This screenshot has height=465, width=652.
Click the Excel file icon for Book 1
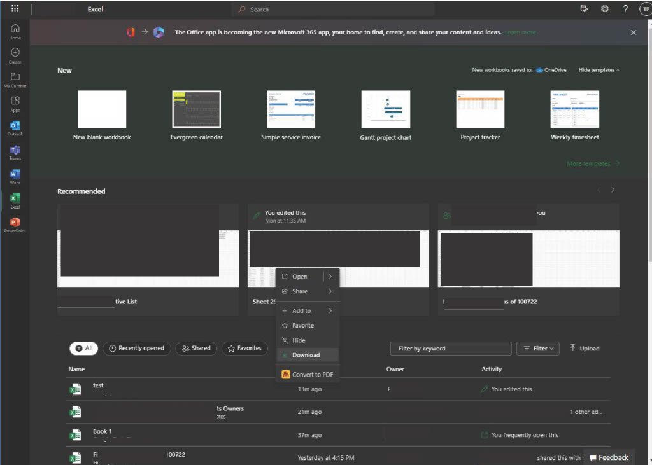pyautogui.click(x=75, y=435)
